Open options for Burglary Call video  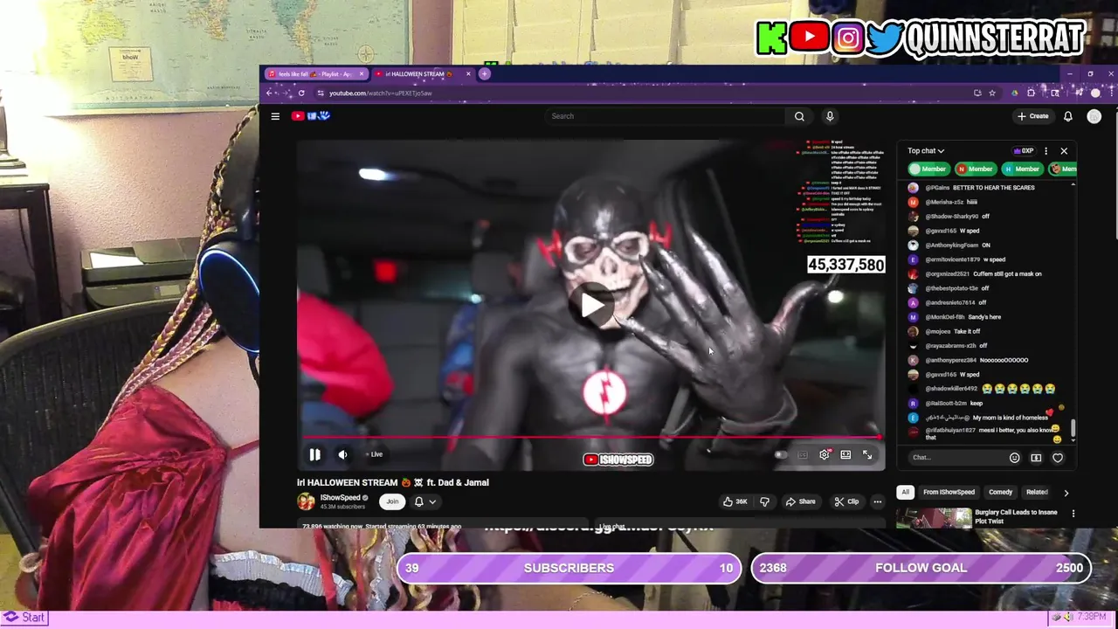(1073, 514)
